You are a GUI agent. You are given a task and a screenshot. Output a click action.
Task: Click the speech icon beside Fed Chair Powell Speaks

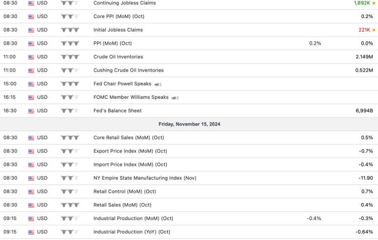coord(158,84)
